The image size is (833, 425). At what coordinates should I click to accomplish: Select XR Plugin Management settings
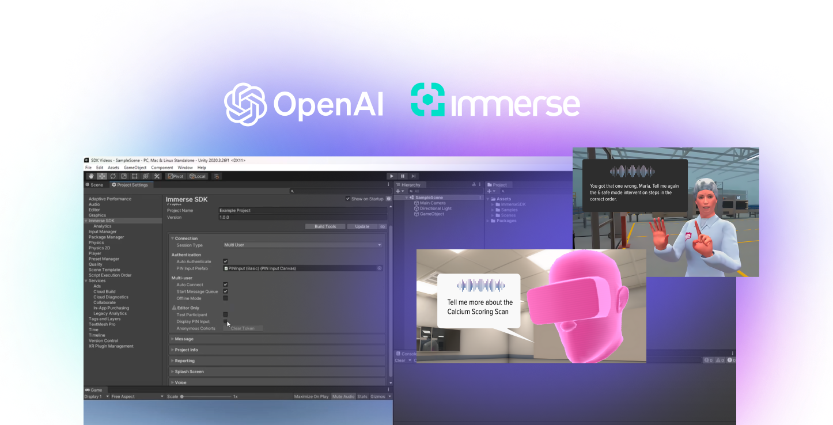tap(111, 346)
